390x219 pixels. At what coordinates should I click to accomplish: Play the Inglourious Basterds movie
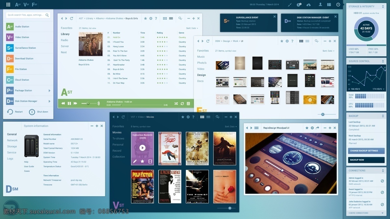[142, 148]
